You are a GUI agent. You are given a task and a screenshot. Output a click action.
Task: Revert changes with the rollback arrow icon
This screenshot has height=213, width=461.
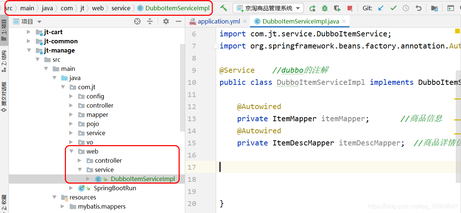click(418, 8)
